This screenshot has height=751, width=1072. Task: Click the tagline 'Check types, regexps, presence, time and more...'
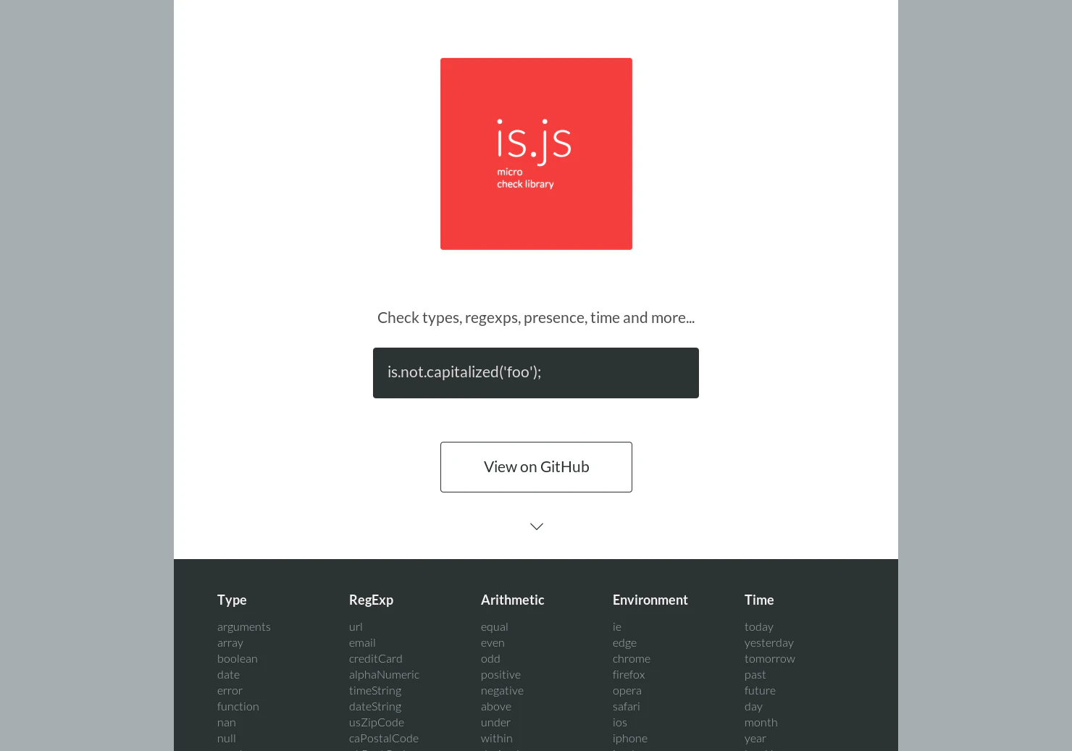pyautogui.click(x=536, y=318)
